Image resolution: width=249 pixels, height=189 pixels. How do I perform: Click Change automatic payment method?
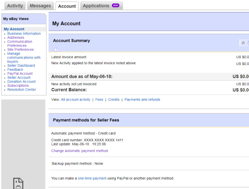pos(79,151)
